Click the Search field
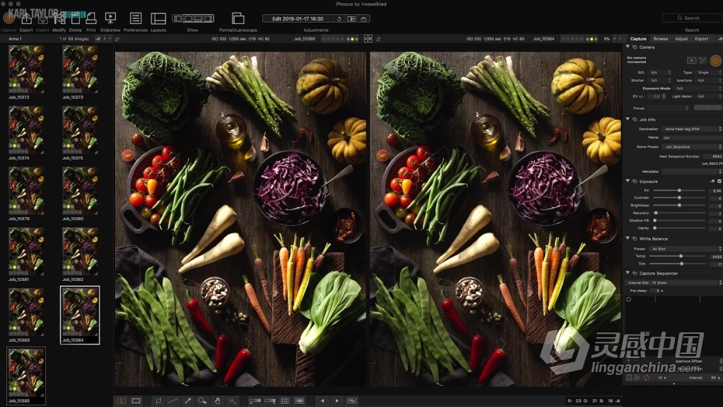This screenshot has height=407, width=723. 691,18
